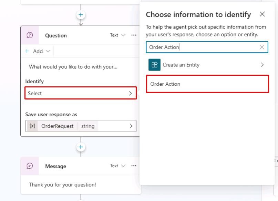Expand the Question node Text dropdown
Screen dimensions: 278x201
118,35
